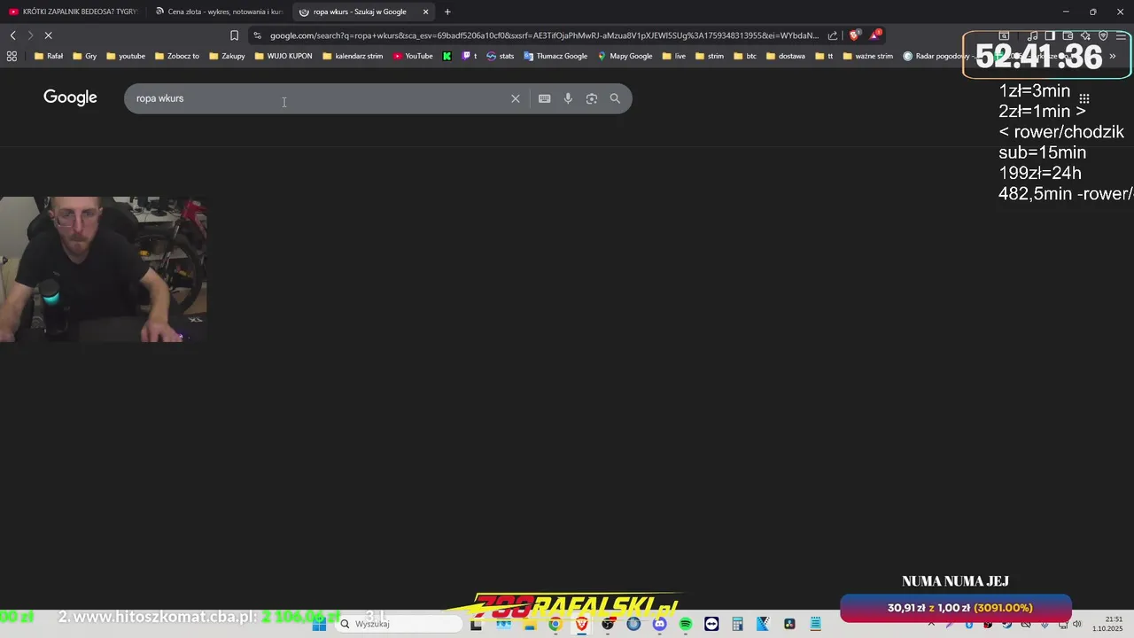
Task: Open Discord from taskbar
Action: pos(659,624)
